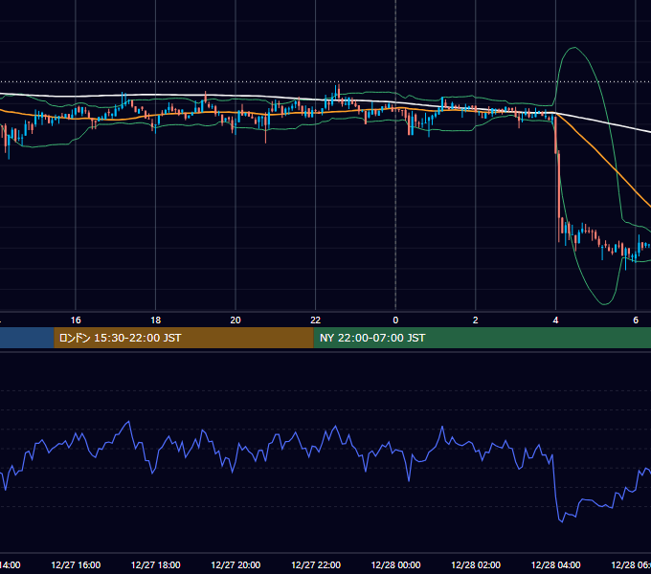Click the blue session bar before ロンドン
Image resolution: width=651 pixels, height=574 pixels.
tap(27, 338)
